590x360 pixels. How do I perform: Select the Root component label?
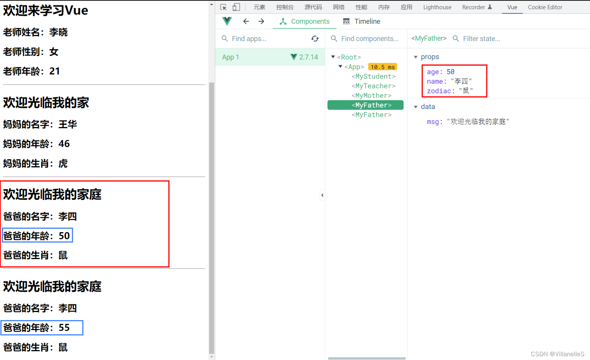349,57
